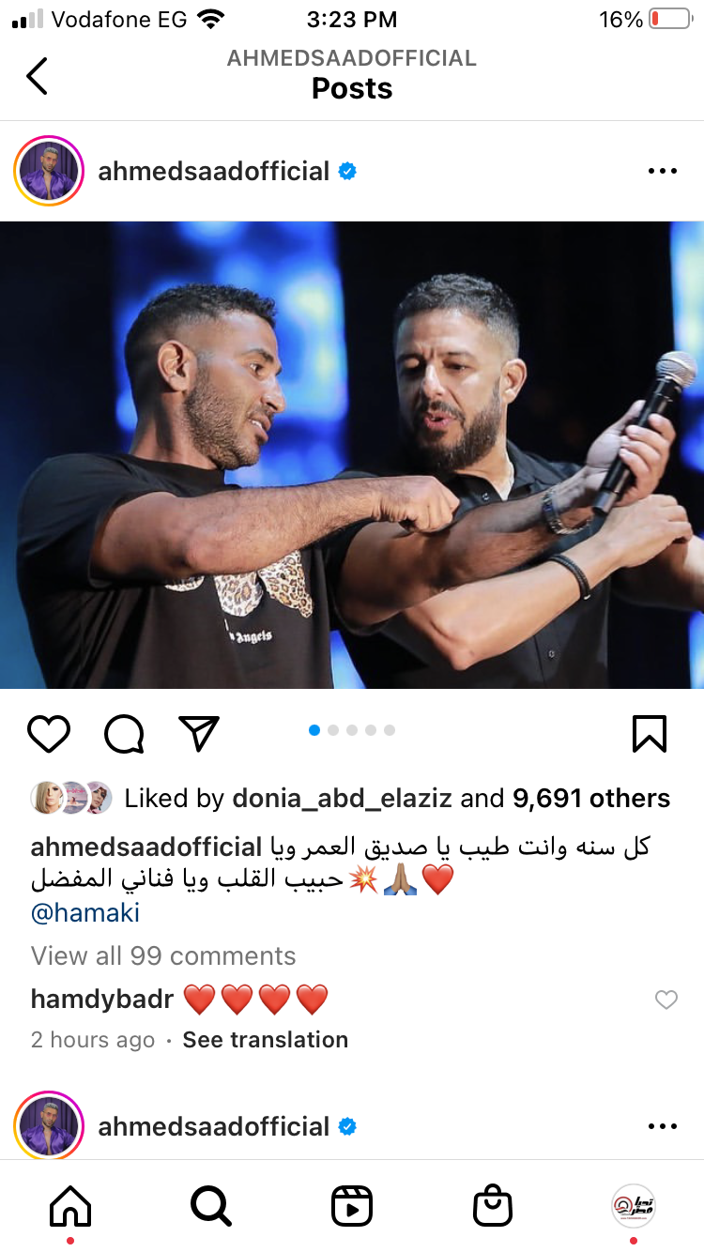Tap the carousel page indicator dots
The width and height of the screenshot is (704, 1252).
tap(352, 730)
